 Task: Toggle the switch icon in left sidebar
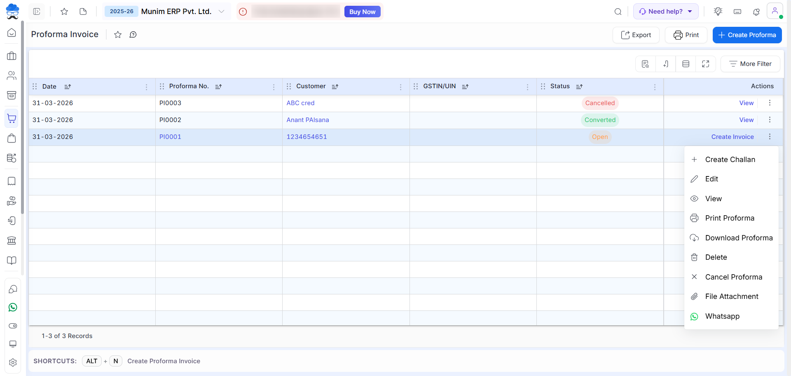[x=13, y=326]
